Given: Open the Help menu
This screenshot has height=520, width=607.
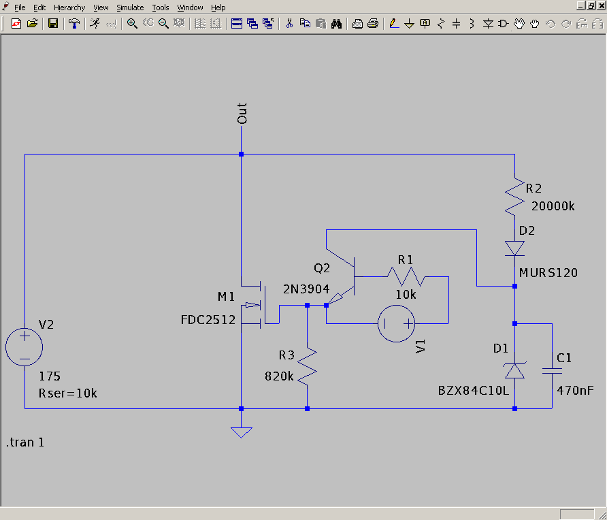Looking at the screenshot, I should [x=218, y=7].
